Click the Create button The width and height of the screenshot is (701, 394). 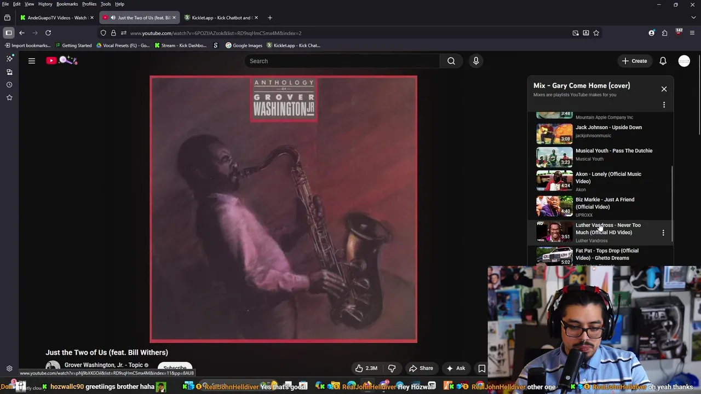pyautogui.click(x=634, y=61)
